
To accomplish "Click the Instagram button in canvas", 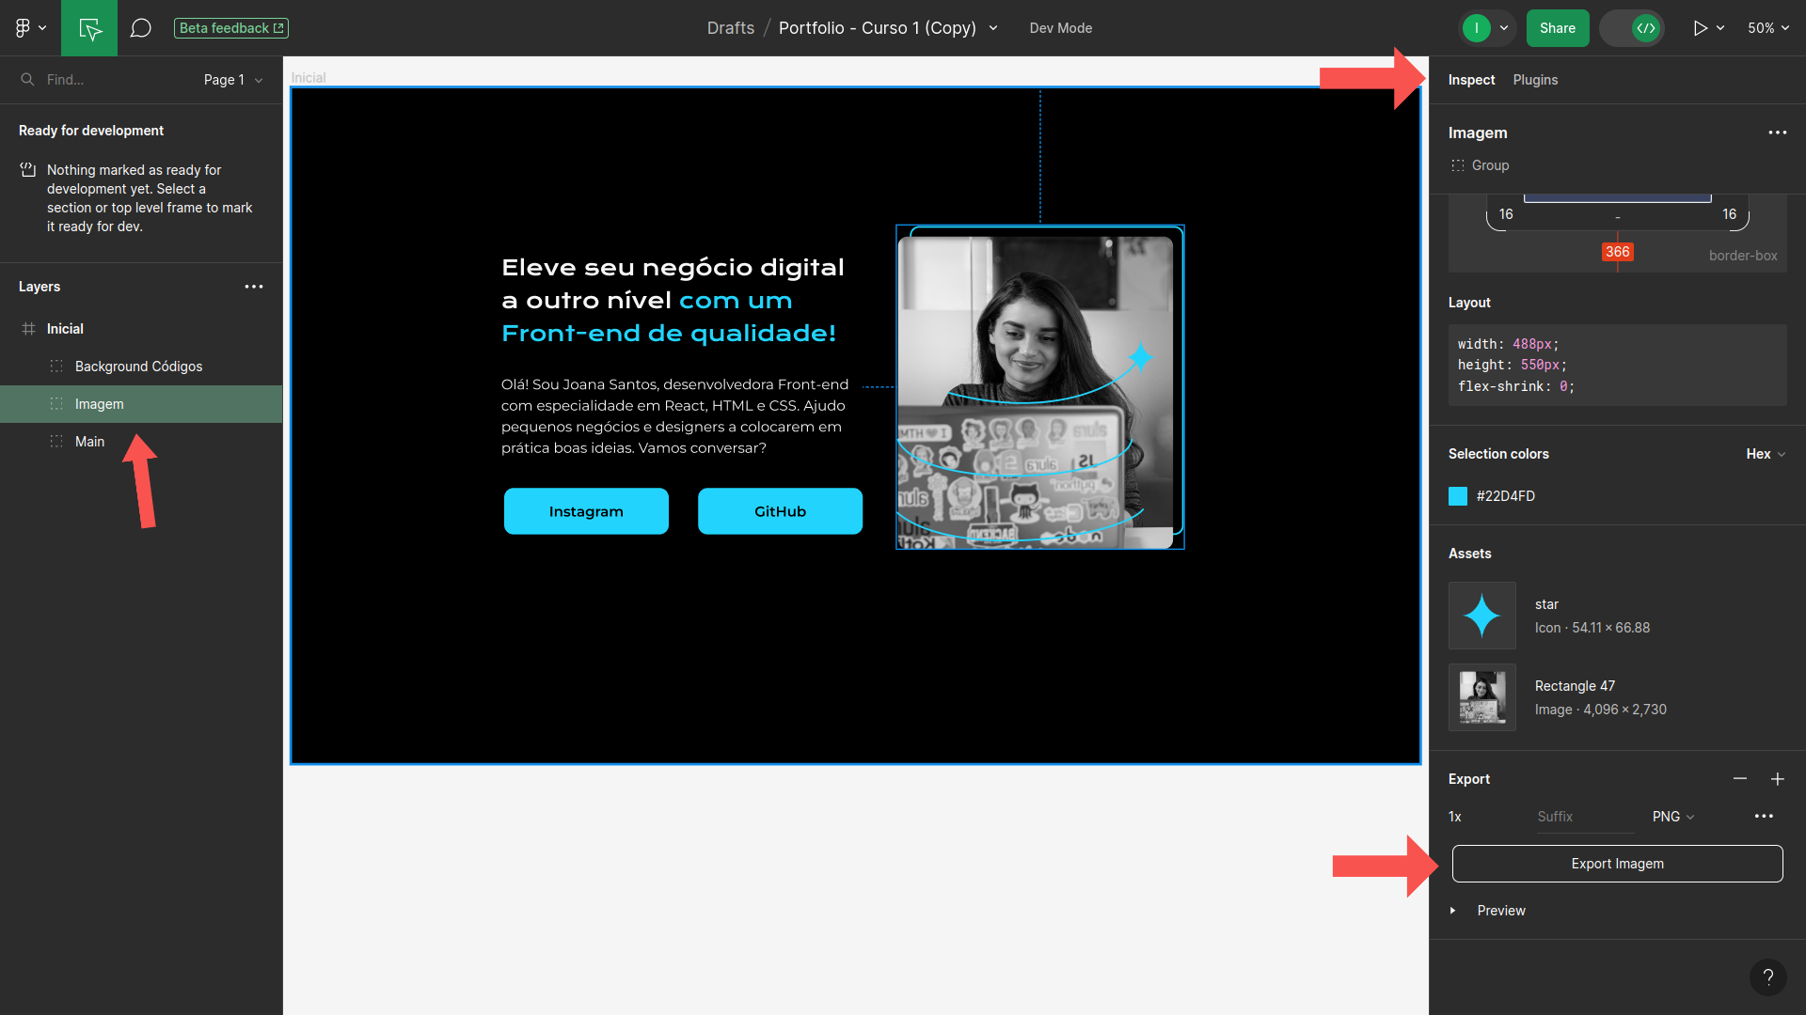I will point(585,510).
